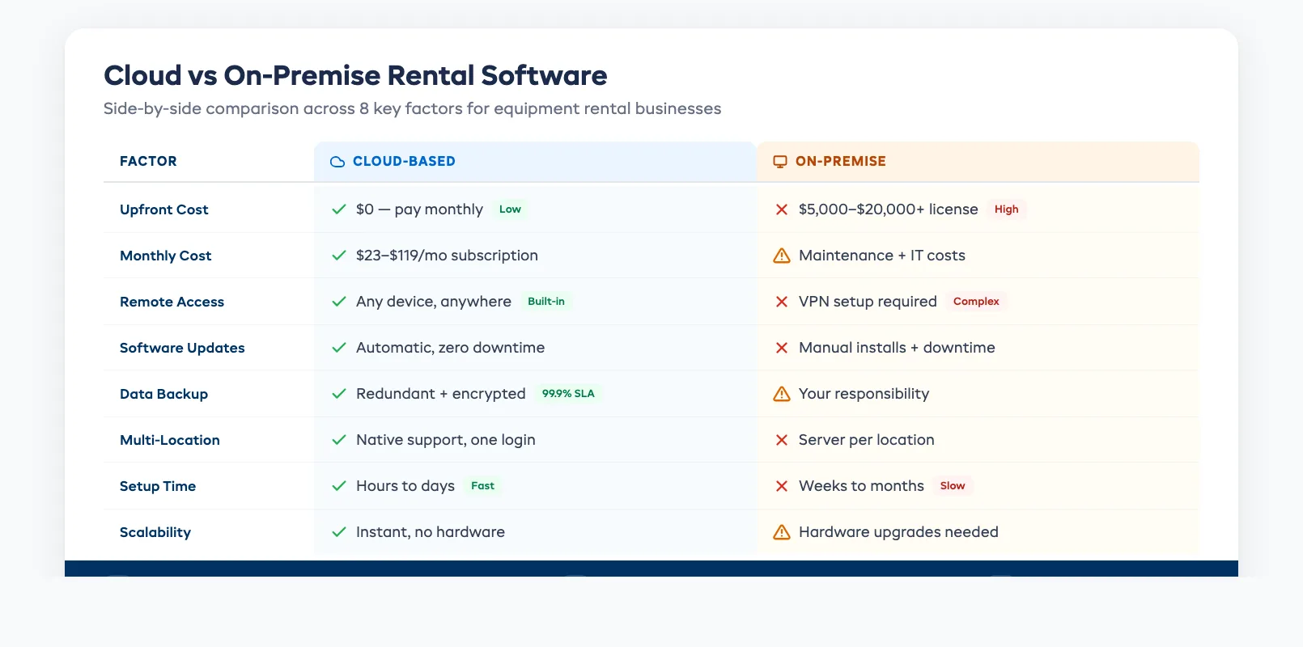Click the High badge
This screenshot has width=1303, height=647.
point(1006,209)
